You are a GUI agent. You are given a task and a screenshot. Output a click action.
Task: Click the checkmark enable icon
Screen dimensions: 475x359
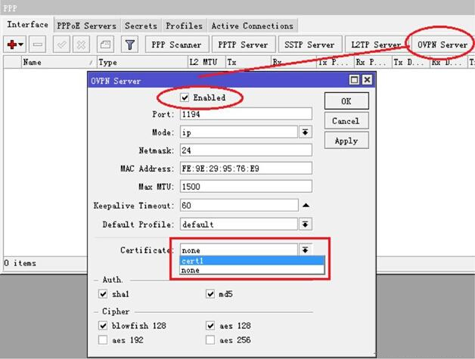[63, 45]
